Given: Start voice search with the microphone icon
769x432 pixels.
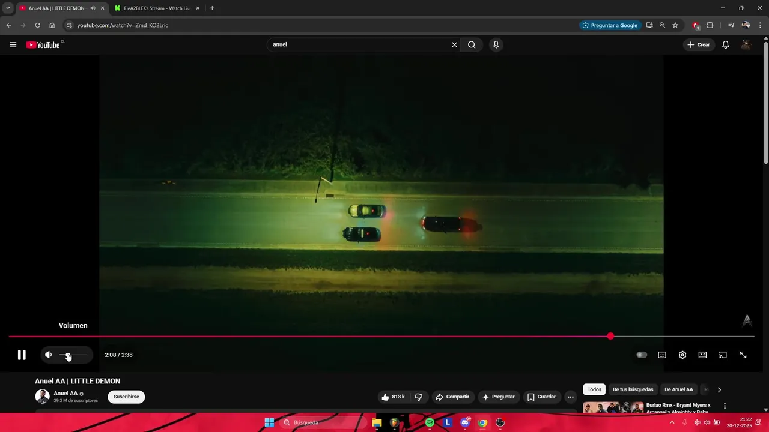Looking at the screenshot, I should [x=496, y=44].
